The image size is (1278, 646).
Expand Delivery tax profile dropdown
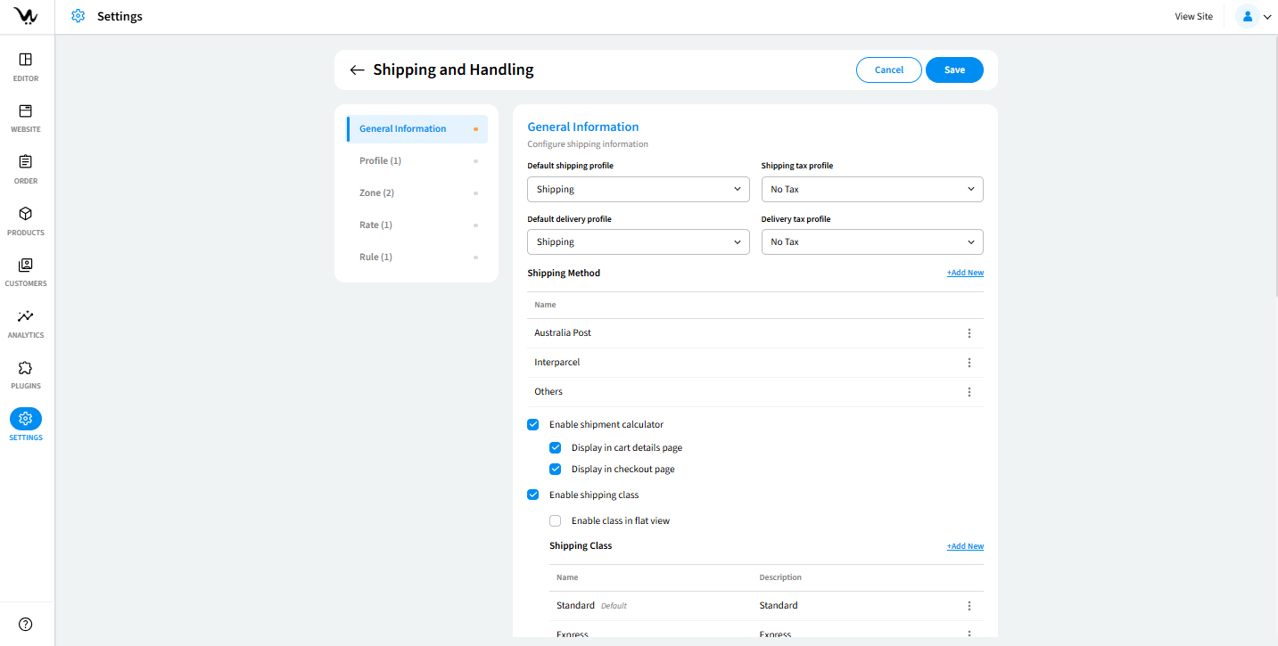(871, 241)
